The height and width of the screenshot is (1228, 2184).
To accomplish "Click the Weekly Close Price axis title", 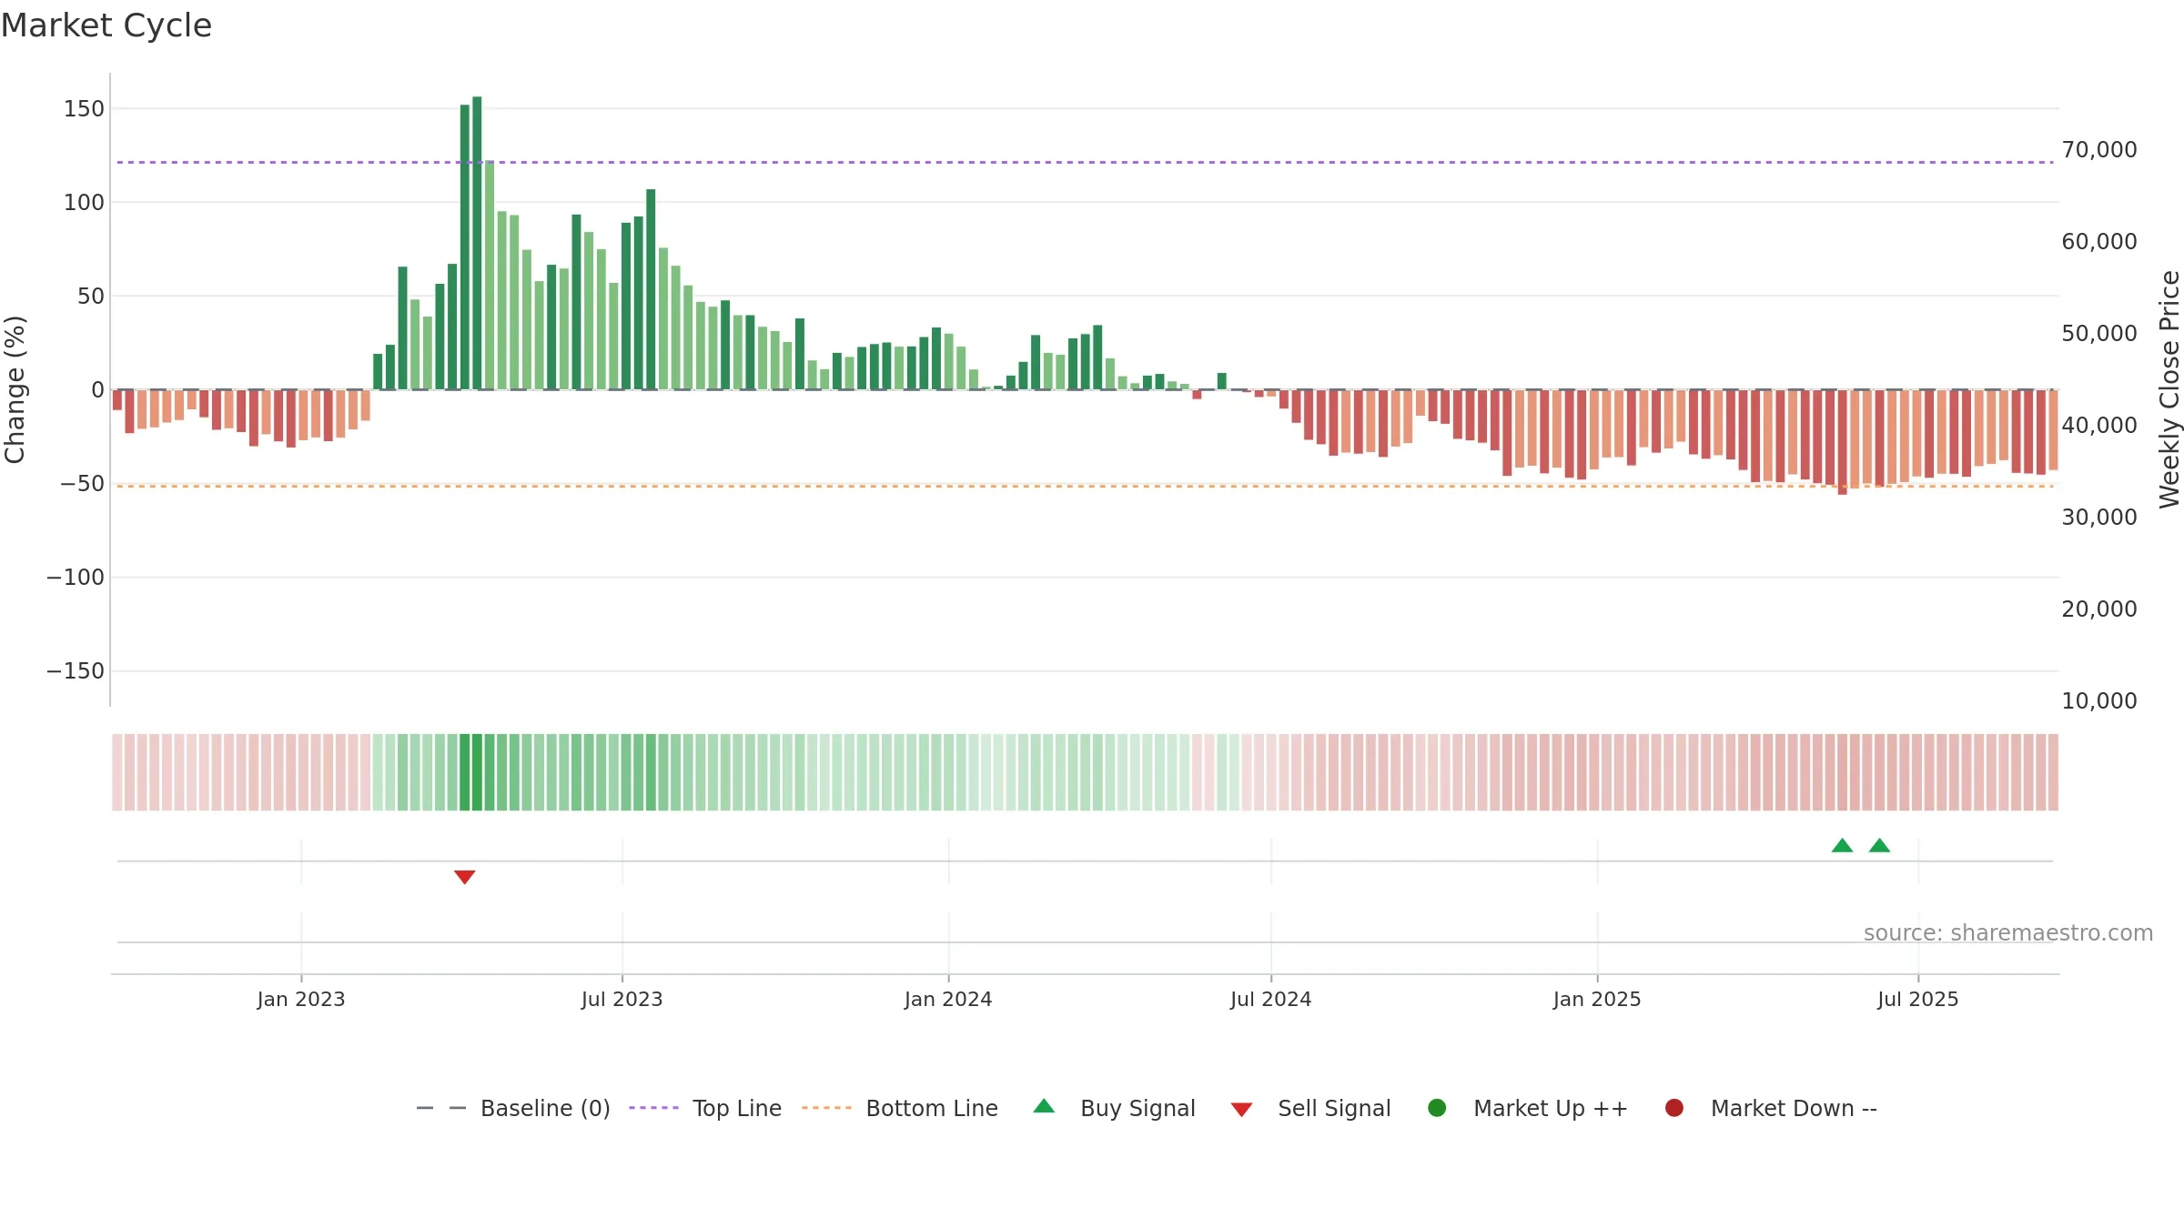I will (2169, 389).
